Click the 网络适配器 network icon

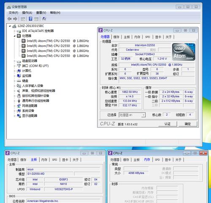coord(19,106)
